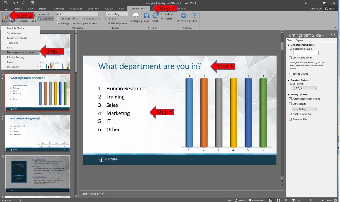Select slide 3 thumbnail How are you doing today
Image resolution: width=340 pixels, height=202 pixels.
[x=38, y=133]
